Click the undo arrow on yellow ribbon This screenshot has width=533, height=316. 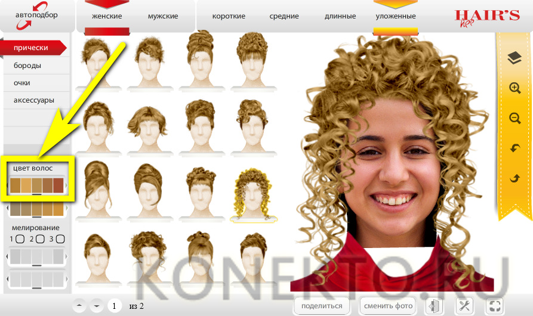pyautogui.click(x=514, y=148)
